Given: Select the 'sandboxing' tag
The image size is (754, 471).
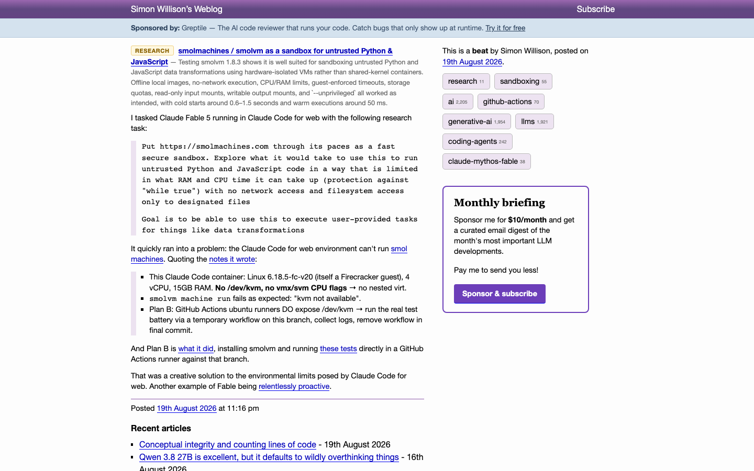Looking at the screenshot, I should pos(523,81).
